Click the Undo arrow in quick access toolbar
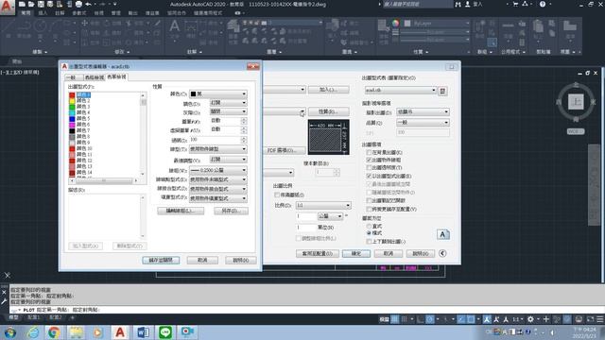This screenshot has height=340, width=605. click(x=88, y=4)
